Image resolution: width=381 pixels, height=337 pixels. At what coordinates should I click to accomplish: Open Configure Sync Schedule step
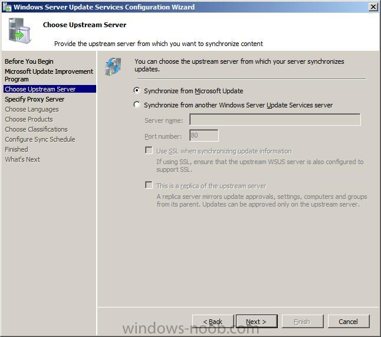[x=40, y=139]
